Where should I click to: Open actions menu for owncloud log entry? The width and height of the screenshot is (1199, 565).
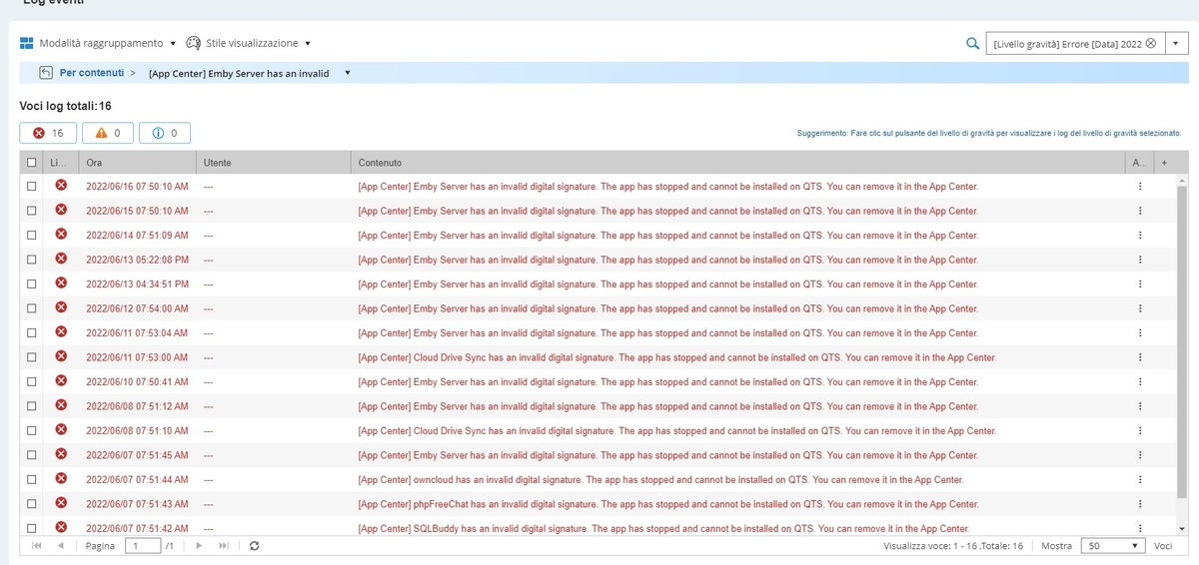tap(1139, 480)
